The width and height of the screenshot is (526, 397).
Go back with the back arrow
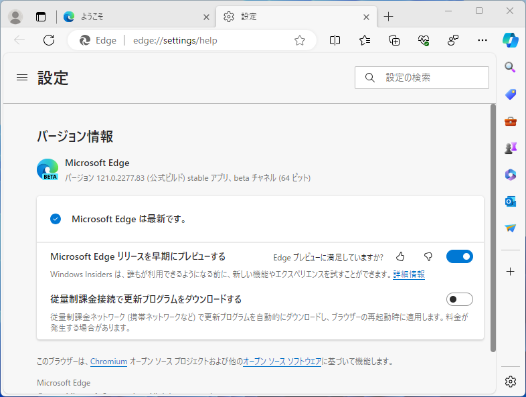tap(19, 40)
